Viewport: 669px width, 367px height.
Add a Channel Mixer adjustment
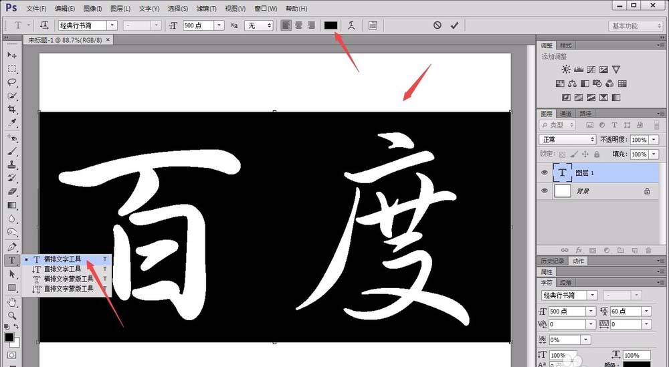click(609, 84)
